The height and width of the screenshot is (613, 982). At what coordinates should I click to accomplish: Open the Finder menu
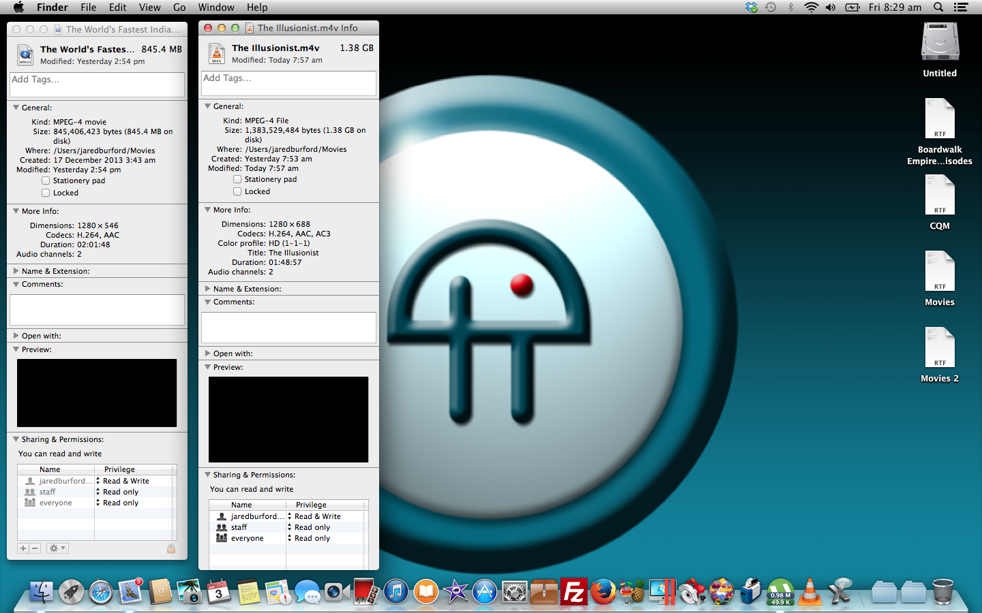tap(53, 7)
